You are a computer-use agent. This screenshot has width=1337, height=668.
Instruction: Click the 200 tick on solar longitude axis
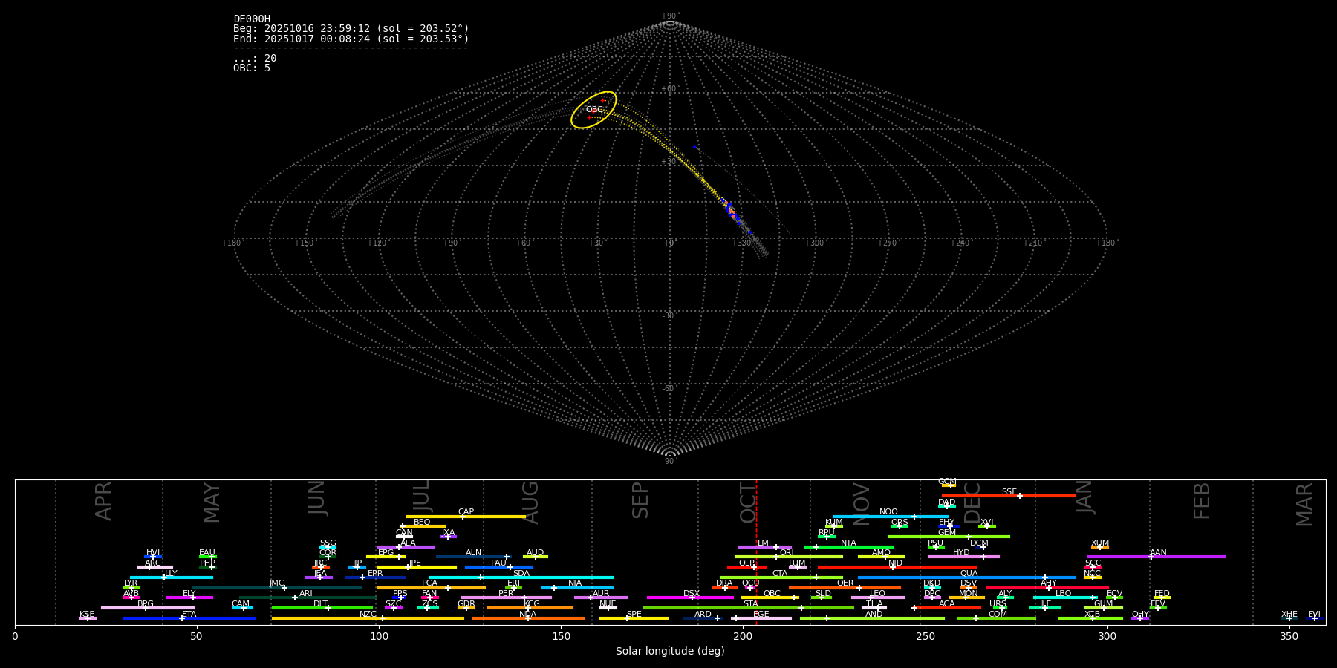[x=743, y=636]
